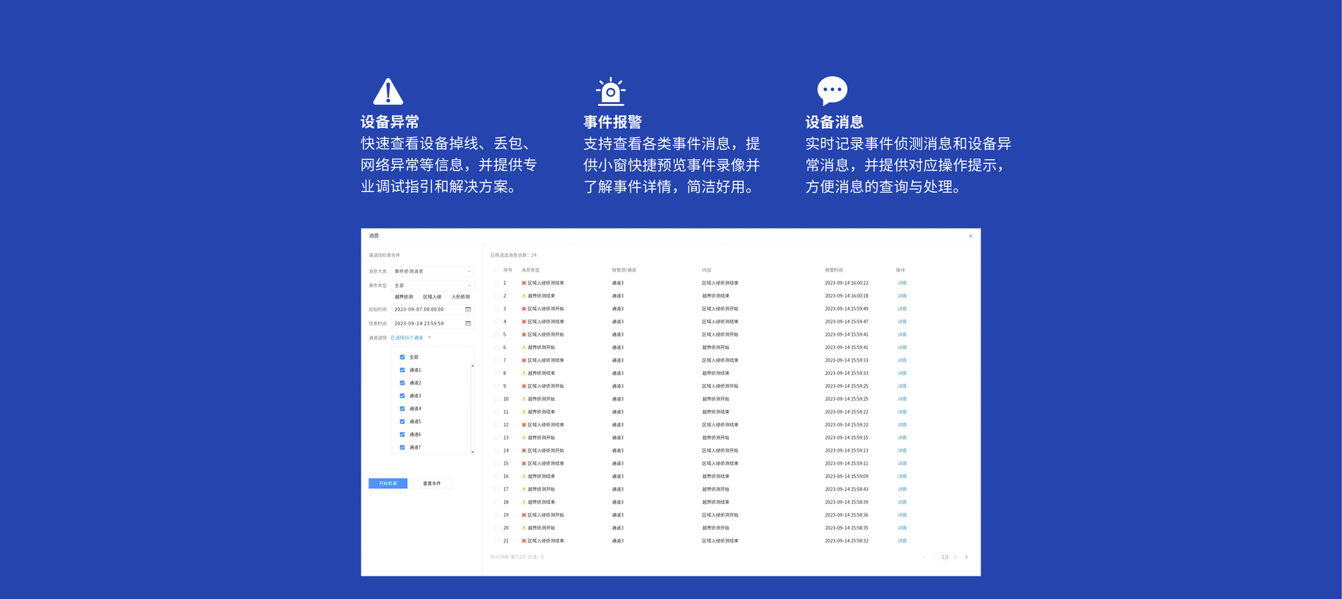The width and height of the screenshot is (1342, 599).
Task: Select the 人形侦测 event type filter
Action: (x=461, y=297)
